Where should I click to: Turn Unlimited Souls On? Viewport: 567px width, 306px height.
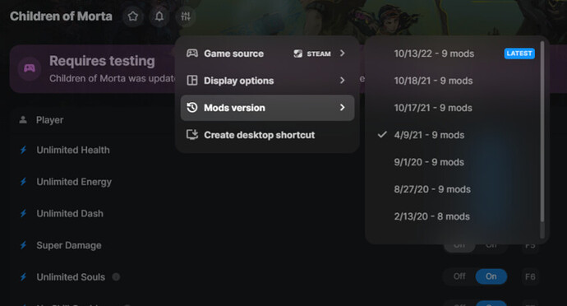tap(491, 276)
